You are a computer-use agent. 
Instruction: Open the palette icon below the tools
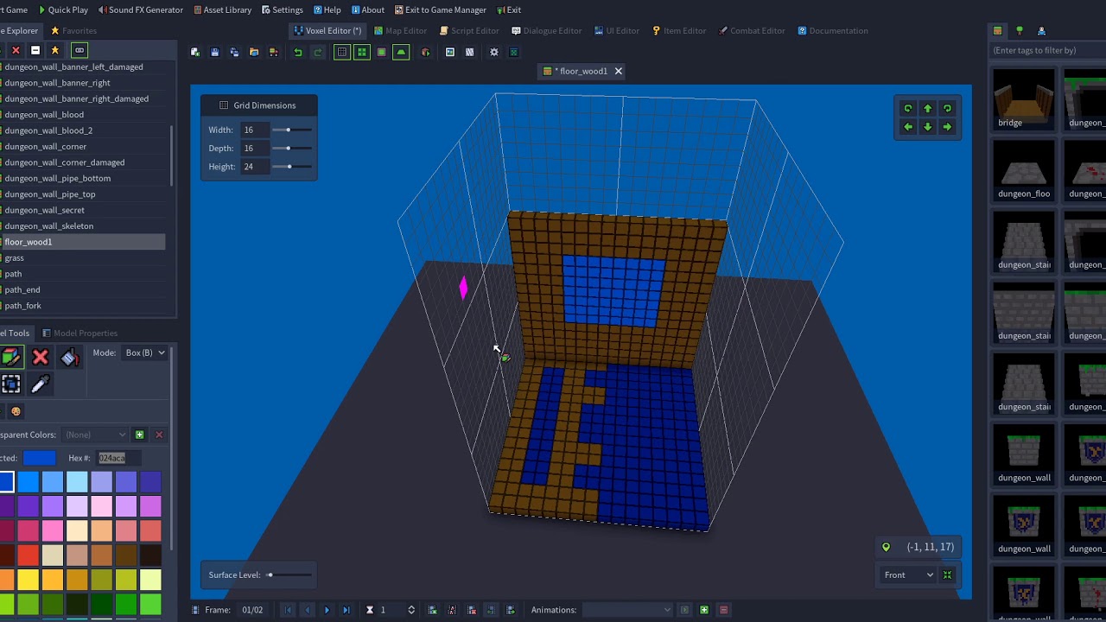coord(16,411)
